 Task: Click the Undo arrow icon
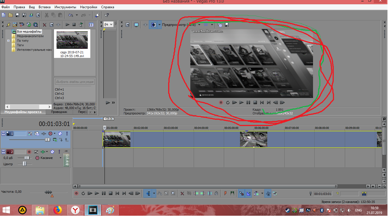(x=71, y=15)
